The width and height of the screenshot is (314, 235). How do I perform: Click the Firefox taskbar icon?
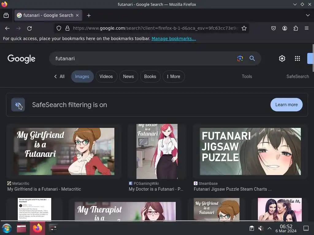[x=37, y=228]
